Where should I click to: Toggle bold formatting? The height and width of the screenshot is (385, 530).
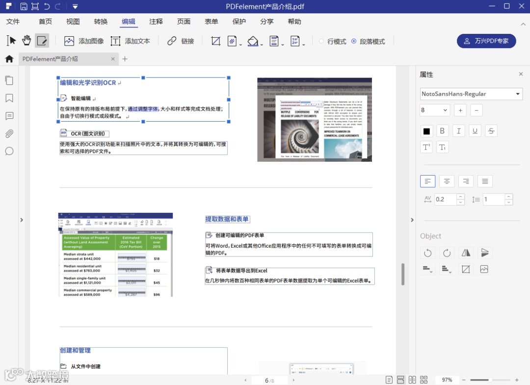tap(442, 131)
